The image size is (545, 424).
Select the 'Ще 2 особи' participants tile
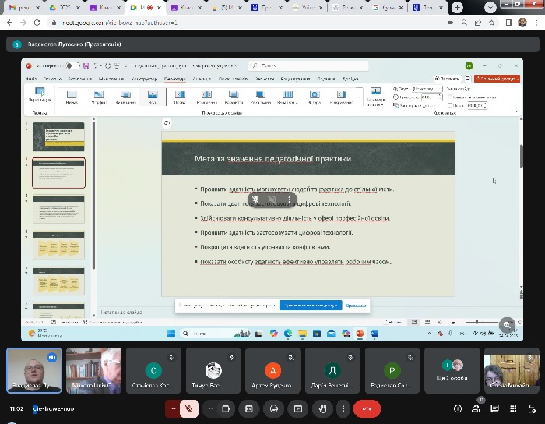tap(452, 369)
